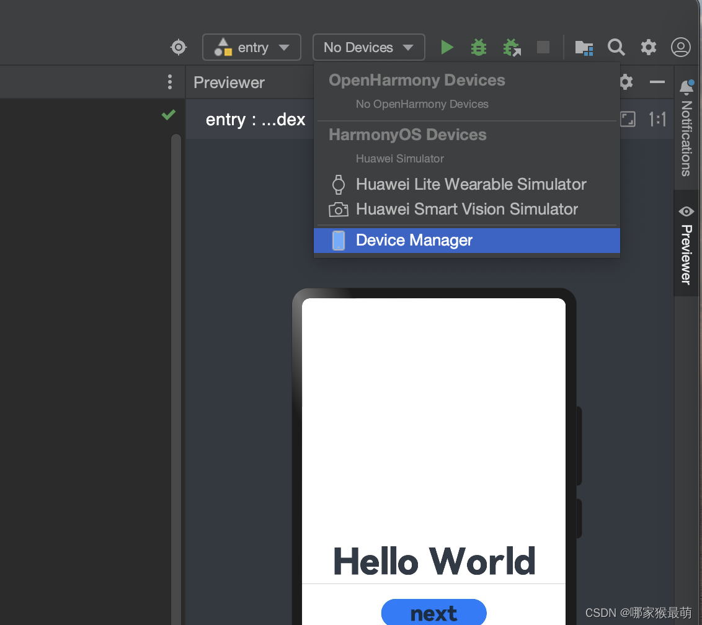This screenshot has height=625, width=702.
Task: Click the locate target crosshair icon
Action: point(179,47)
